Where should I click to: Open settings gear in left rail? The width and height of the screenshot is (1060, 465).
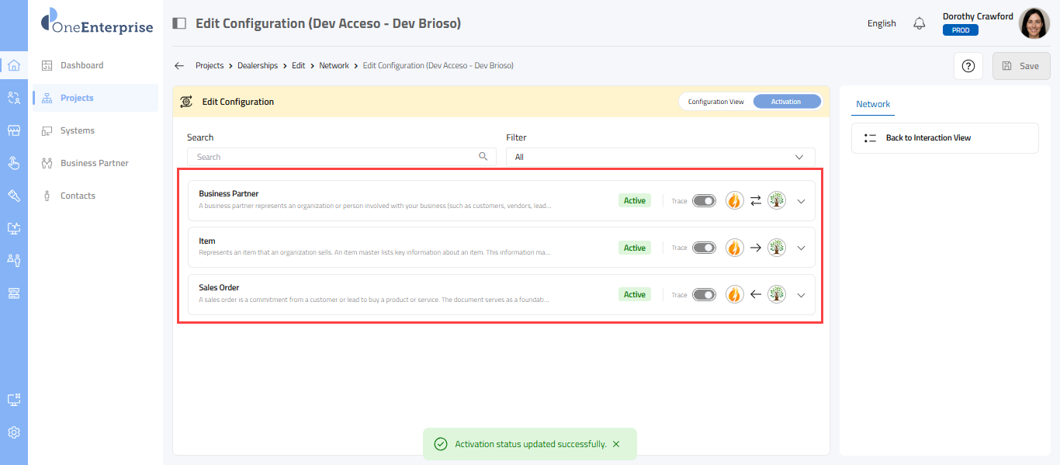point(13,432)
